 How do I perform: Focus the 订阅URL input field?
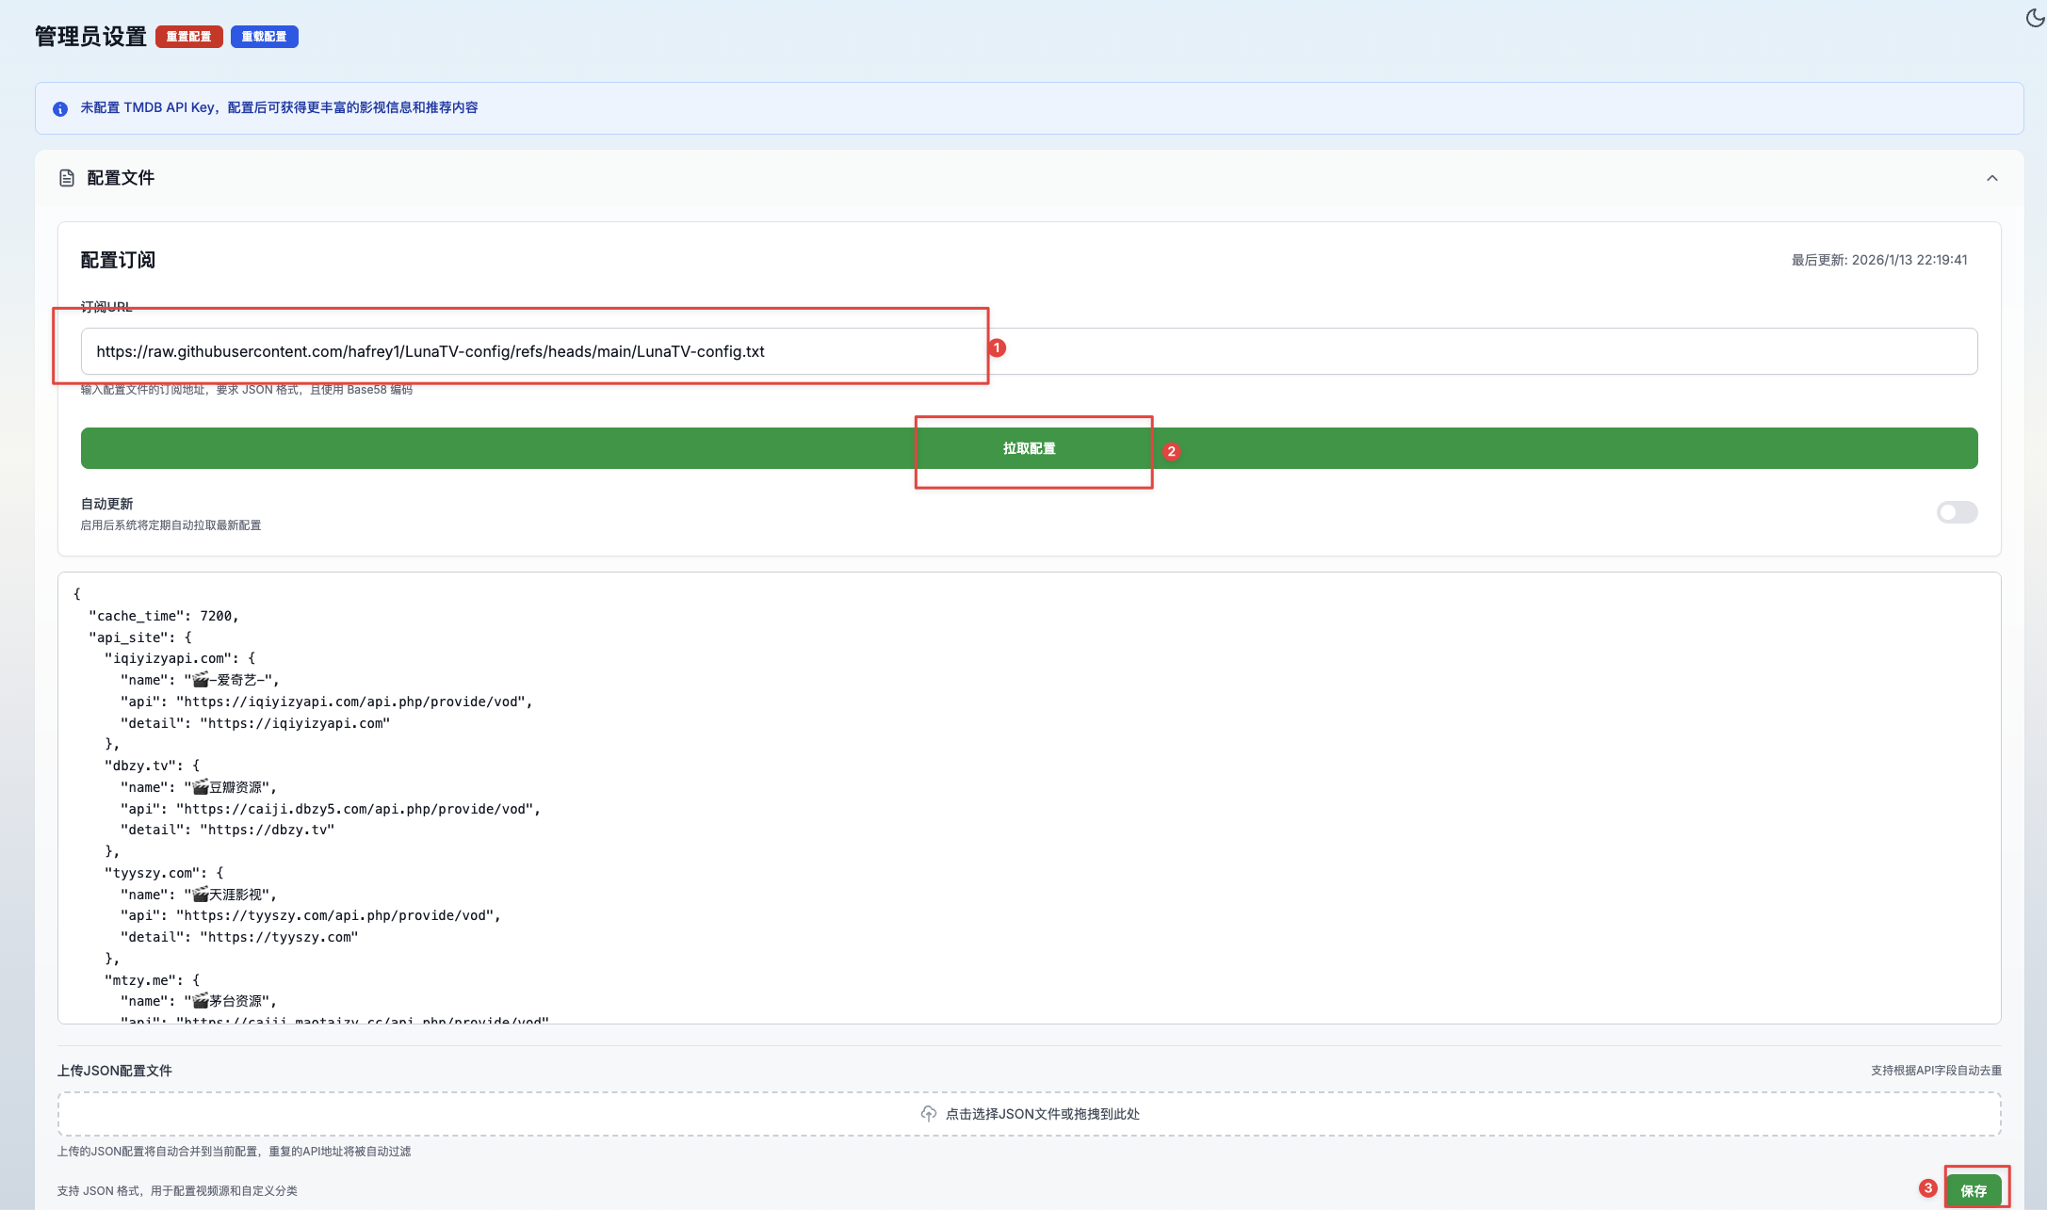[1029, 351]
